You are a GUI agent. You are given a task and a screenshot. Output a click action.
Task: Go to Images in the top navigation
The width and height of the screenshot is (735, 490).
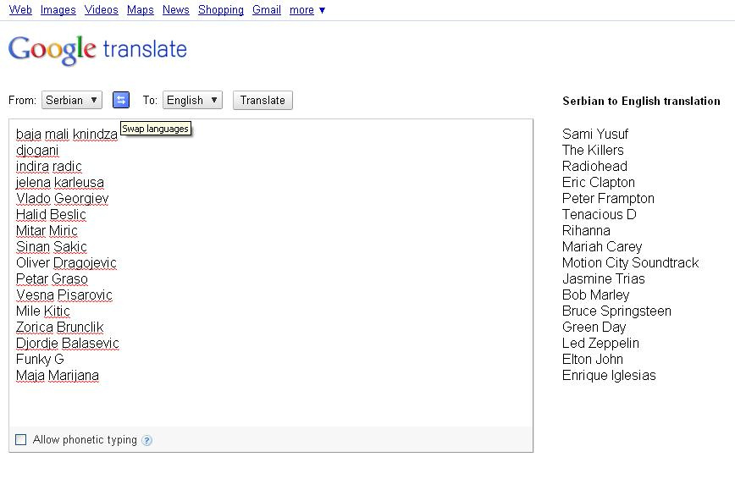[x=58, y=10]
